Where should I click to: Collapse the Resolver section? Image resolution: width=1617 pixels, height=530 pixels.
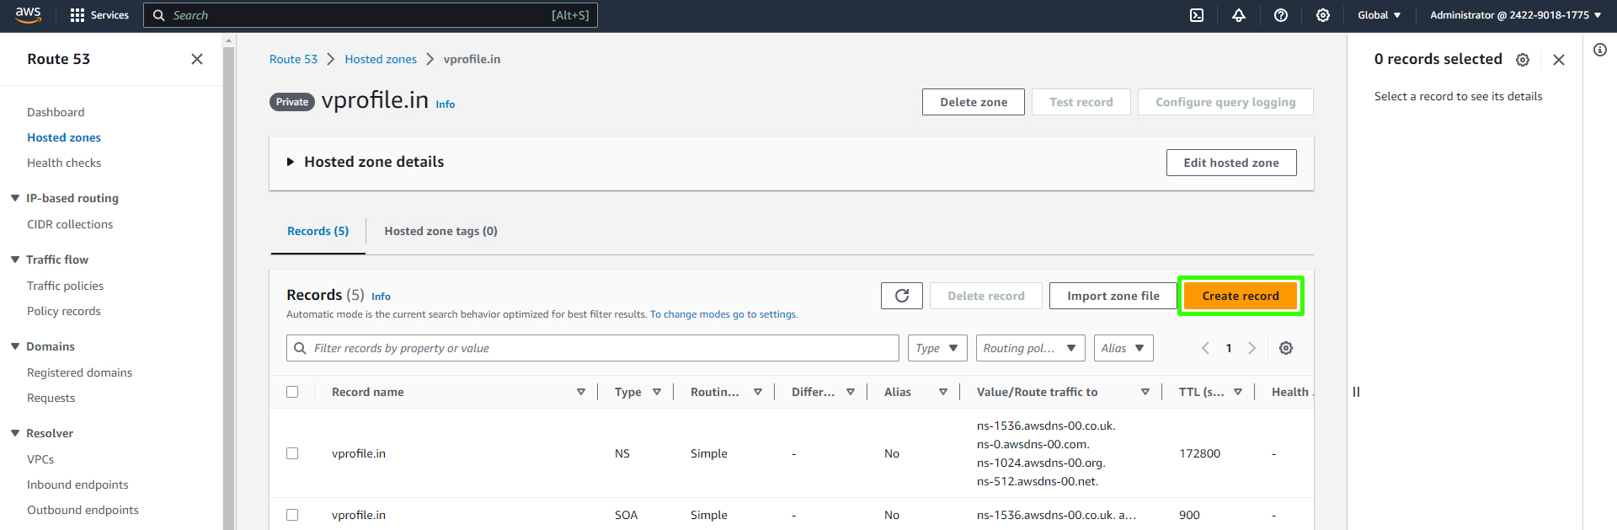click(15, 433)
